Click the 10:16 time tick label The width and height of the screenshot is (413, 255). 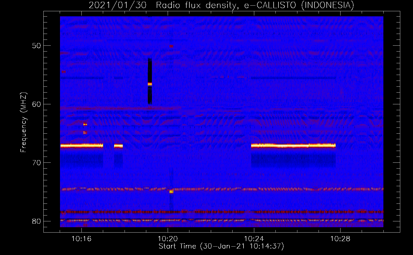click(x=81, y=239)
